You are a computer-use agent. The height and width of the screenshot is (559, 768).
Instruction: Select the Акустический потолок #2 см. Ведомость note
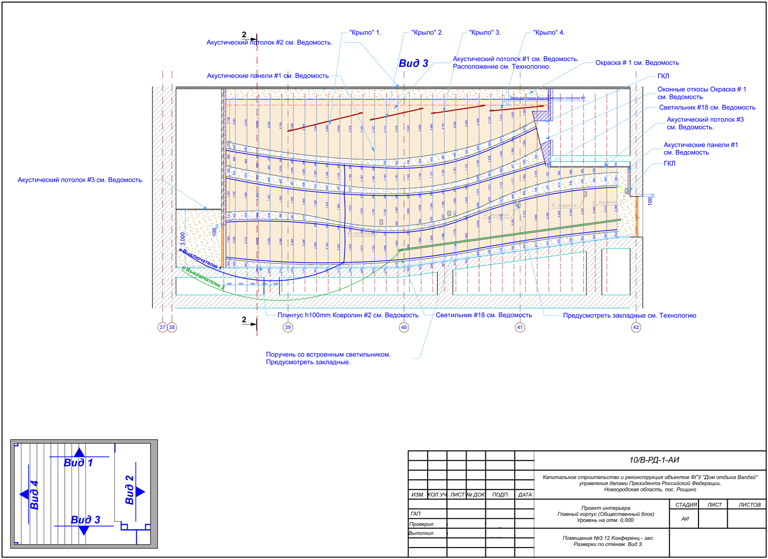click(269, 43)
